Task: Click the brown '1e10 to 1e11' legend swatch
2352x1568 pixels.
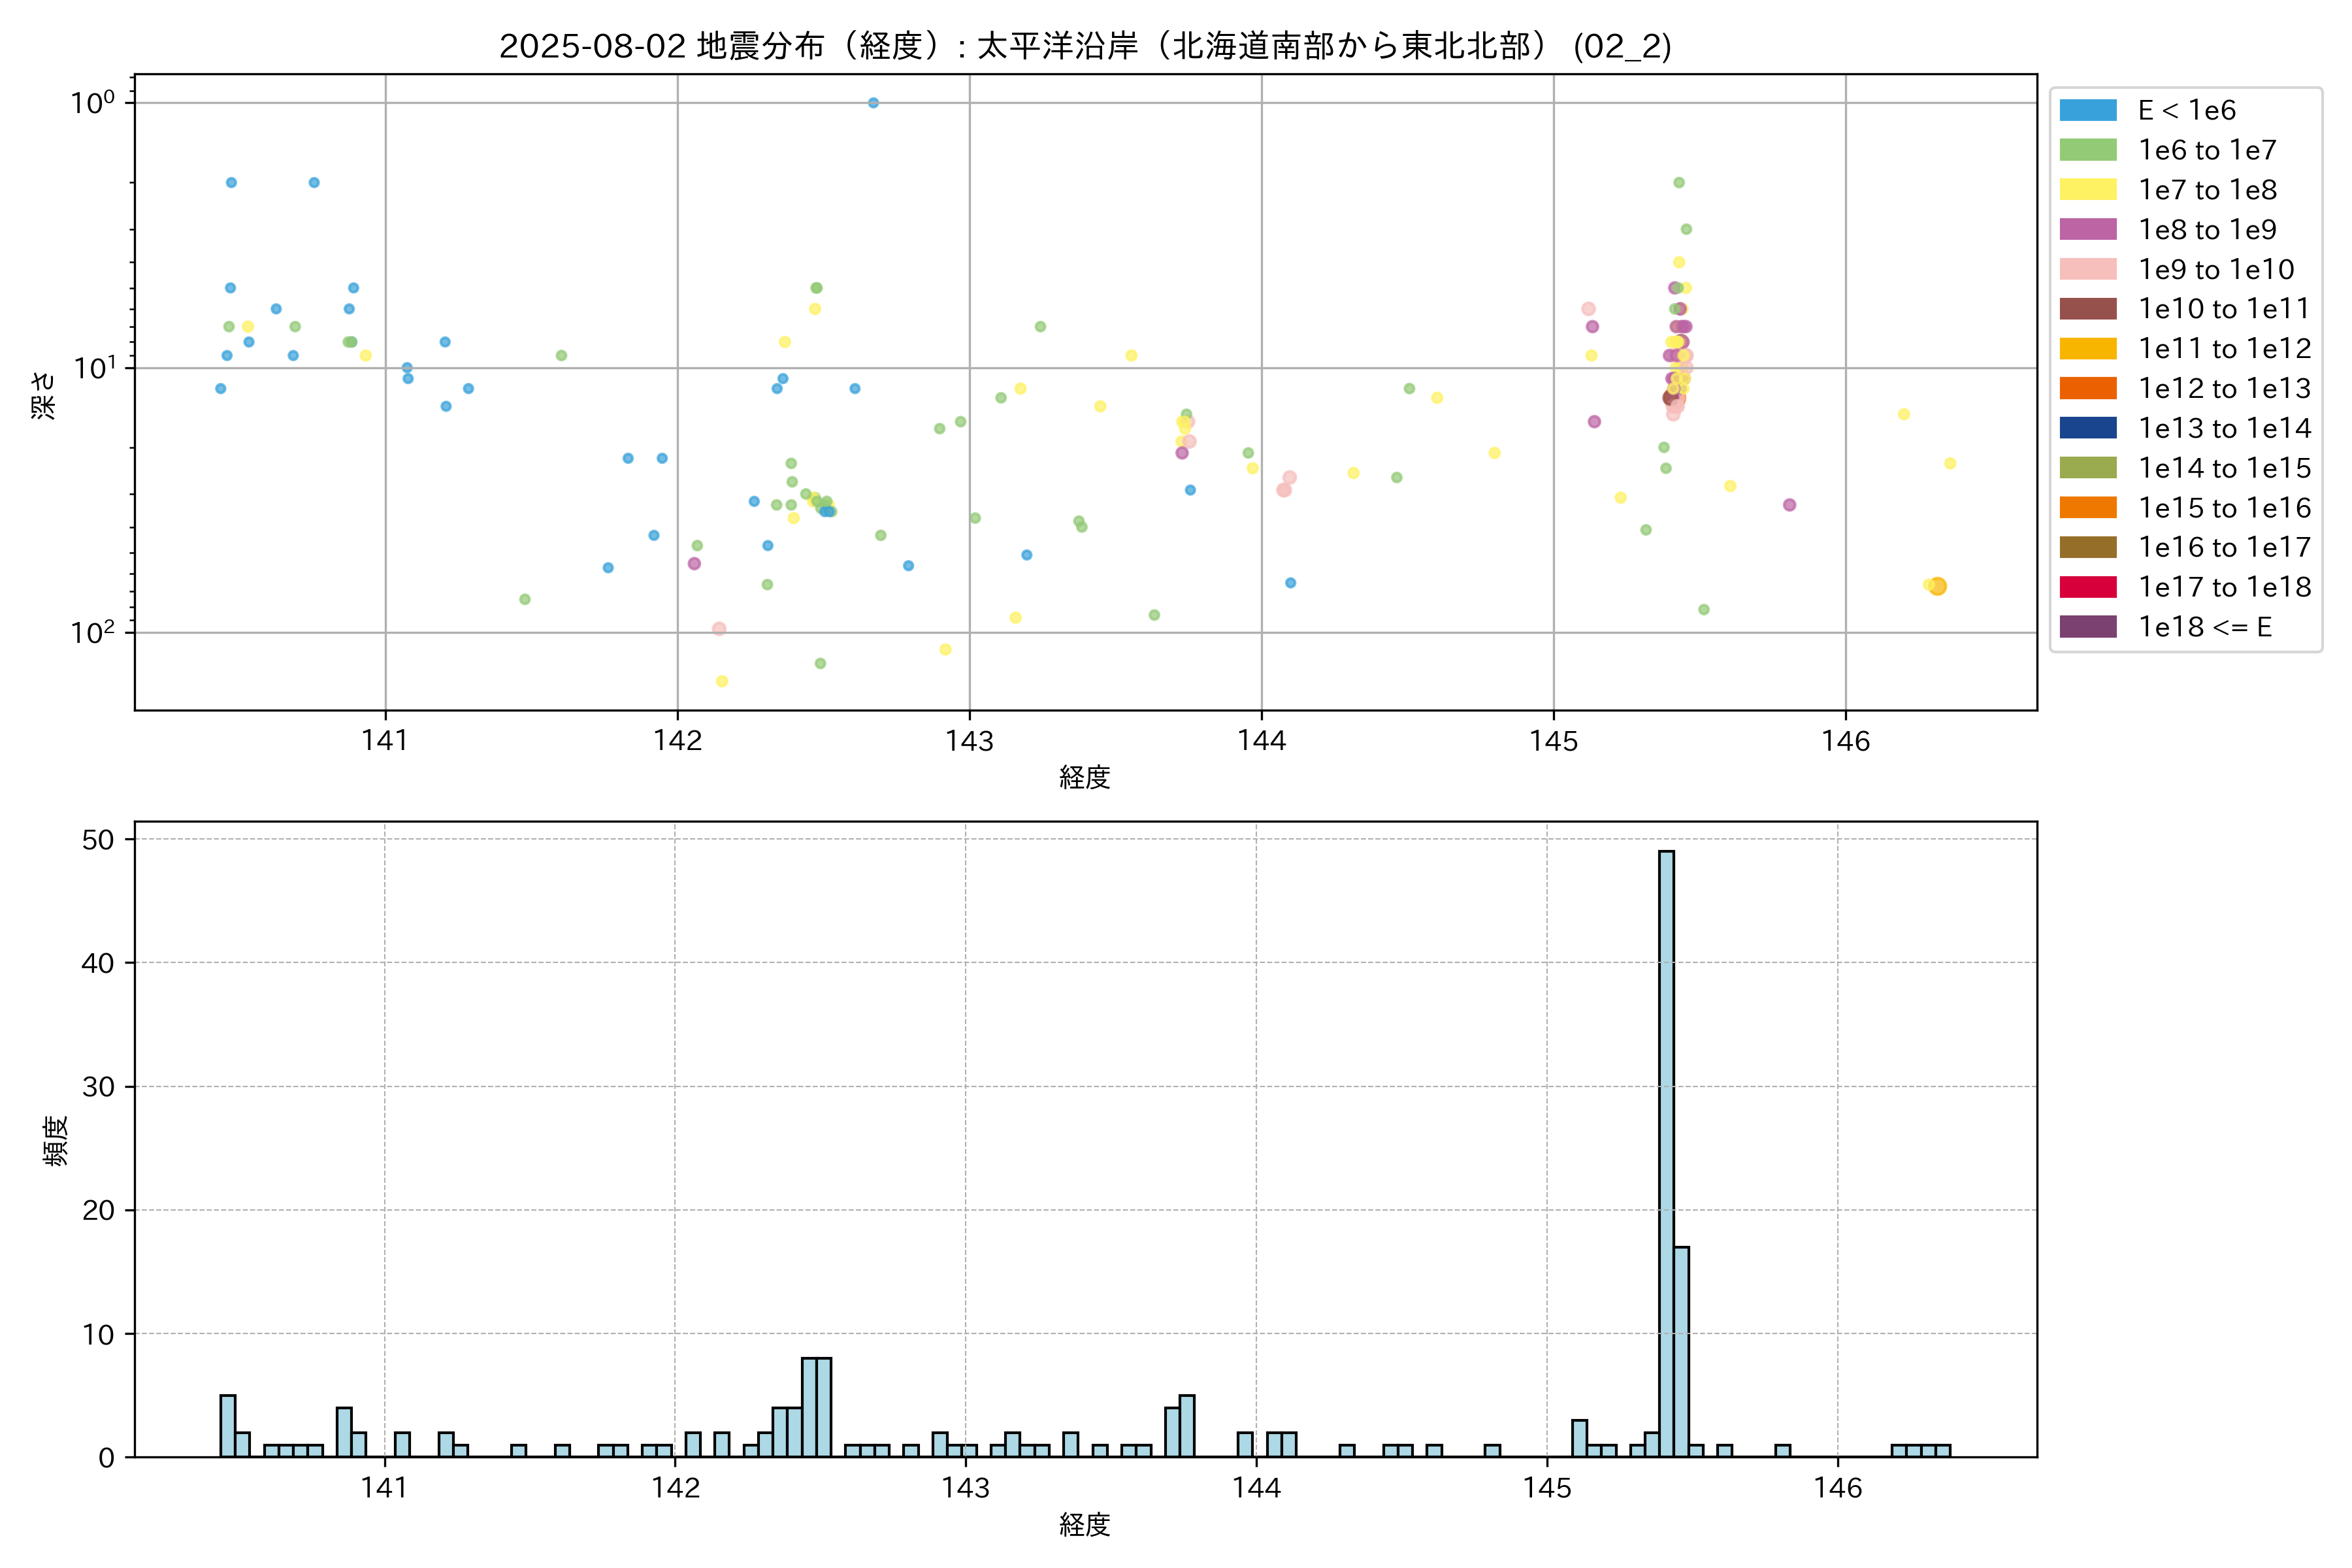Action: (2087, 309)
